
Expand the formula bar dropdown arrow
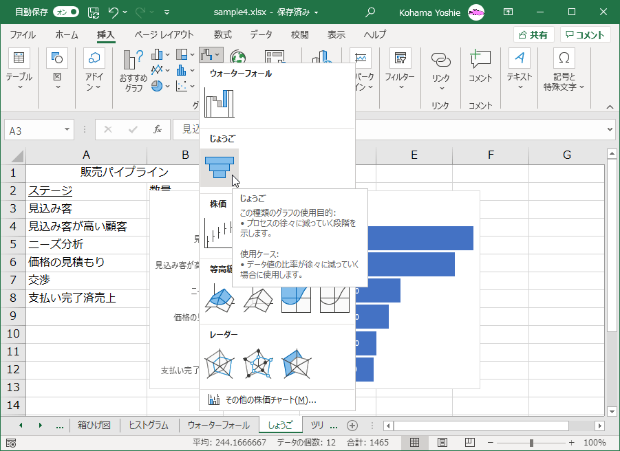(610, 129)
